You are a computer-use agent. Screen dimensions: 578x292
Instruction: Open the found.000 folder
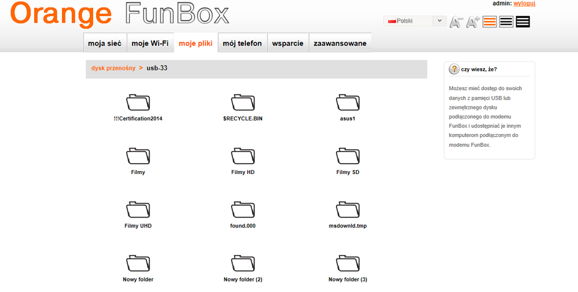point(242,210)
